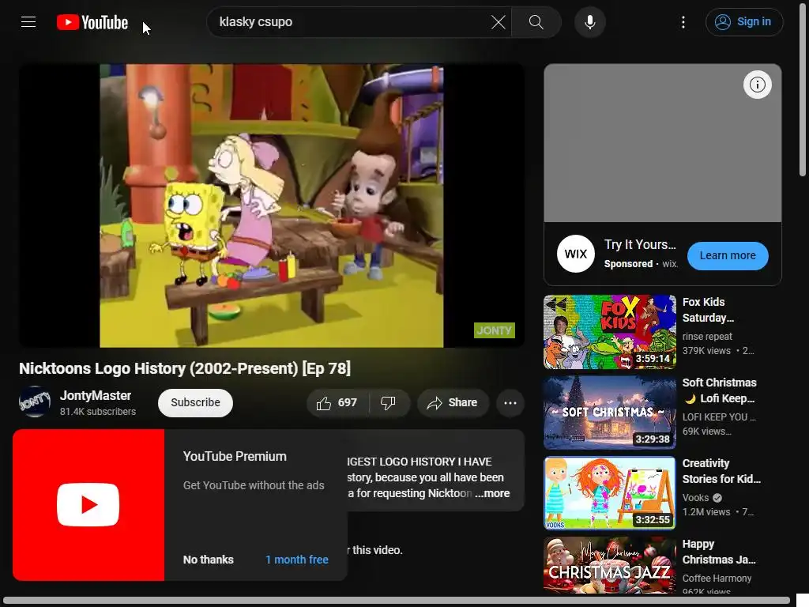Viewport: 809px width, 607px height.
Task: Click Learn more on the Wix ad
Action: [x=728, y=255]
